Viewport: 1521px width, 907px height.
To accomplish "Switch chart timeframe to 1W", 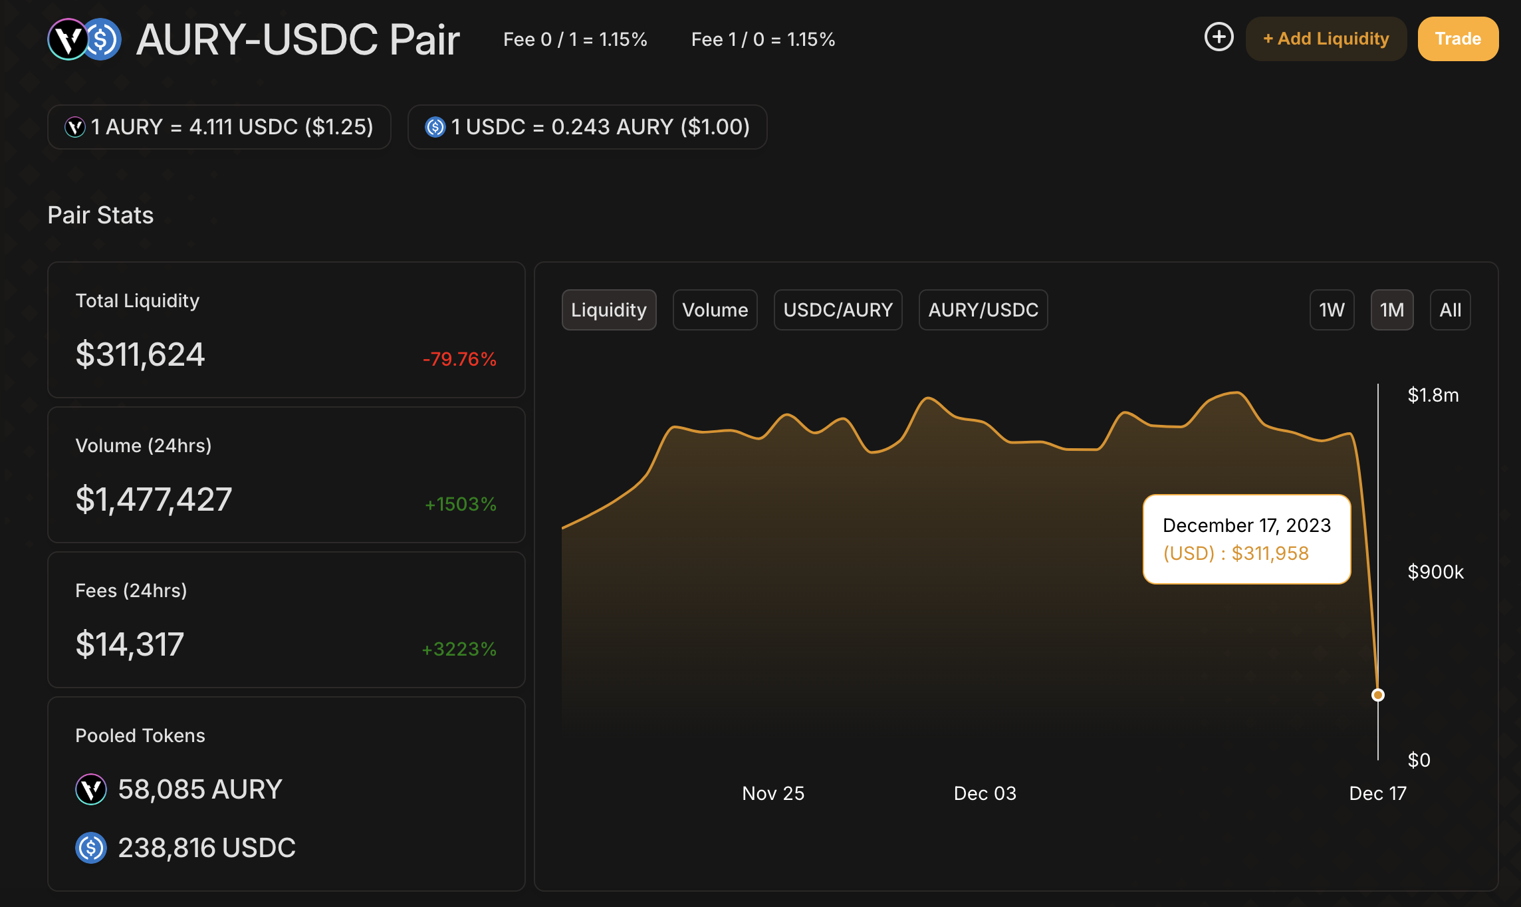I will (x=1331, y=309).
